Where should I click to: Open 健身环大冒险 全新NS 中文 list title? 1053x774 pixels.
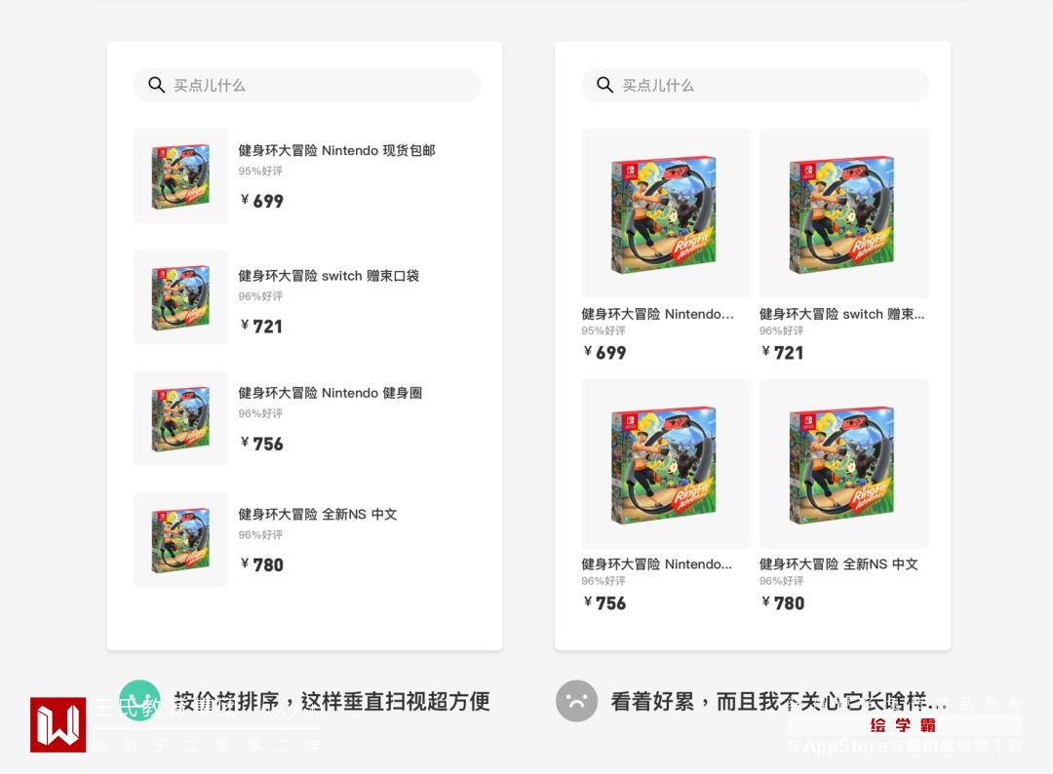click(318, 514)
